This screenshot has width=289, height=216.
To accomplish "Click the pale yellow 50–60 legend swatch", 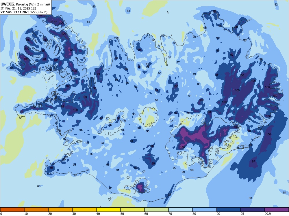I will point(133,210).
